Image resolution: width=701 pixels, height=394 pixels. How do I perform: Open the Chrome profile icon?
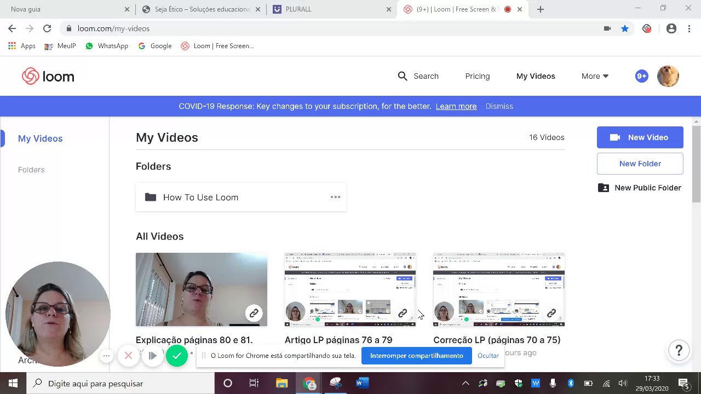point(671,28)
